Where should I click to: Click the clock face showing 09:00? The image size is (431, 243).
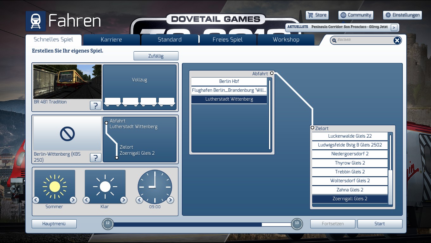pos(155,187)
